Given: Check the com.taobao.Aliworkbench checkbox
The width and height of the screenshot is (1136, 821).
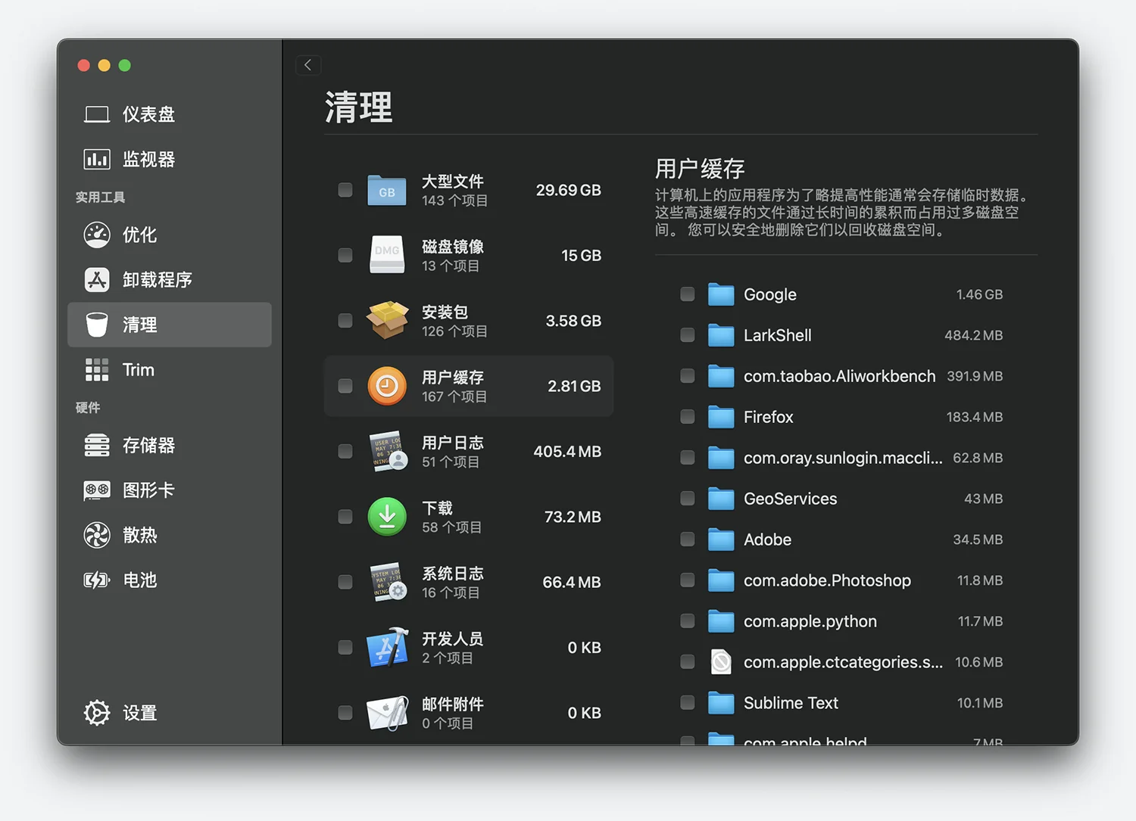Looking at the screenshot, I should click(x=688, y=376).
